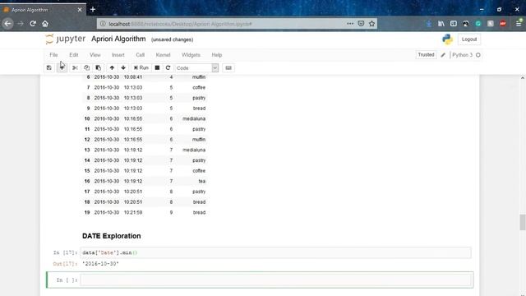
Task: Click the scrollbar up arrow
Action: pyautogui.click(x=523, y=78)
